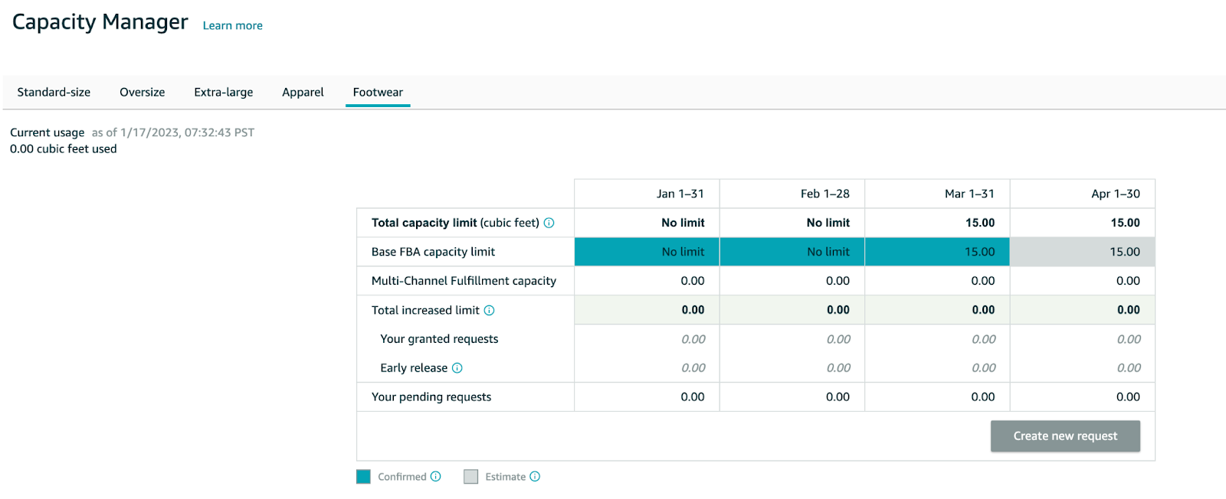Select the Feb 1–28 column header

[x=792, y=194]
